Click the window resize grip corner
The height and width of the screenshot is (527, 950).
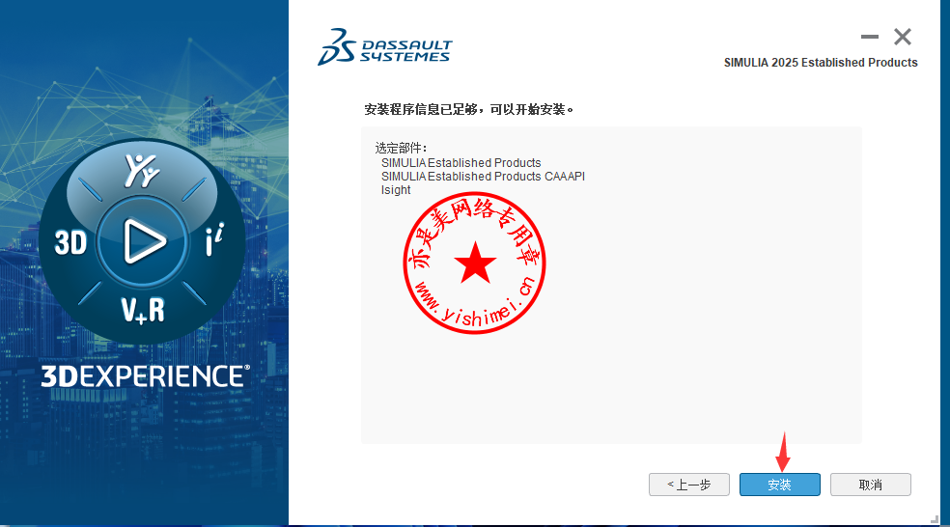935,519
